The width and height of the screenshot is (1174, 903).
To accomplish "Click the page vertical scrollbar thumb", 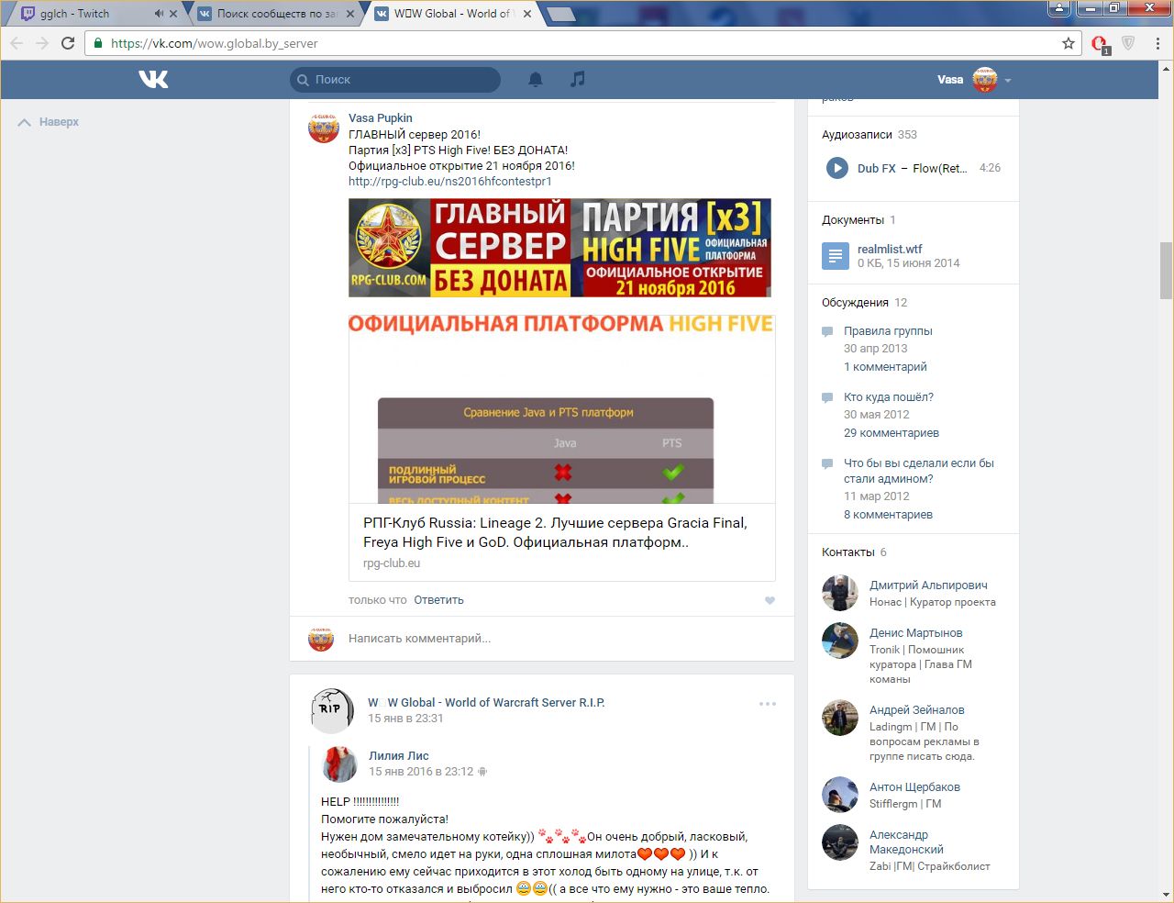I will pos(1166,270).
